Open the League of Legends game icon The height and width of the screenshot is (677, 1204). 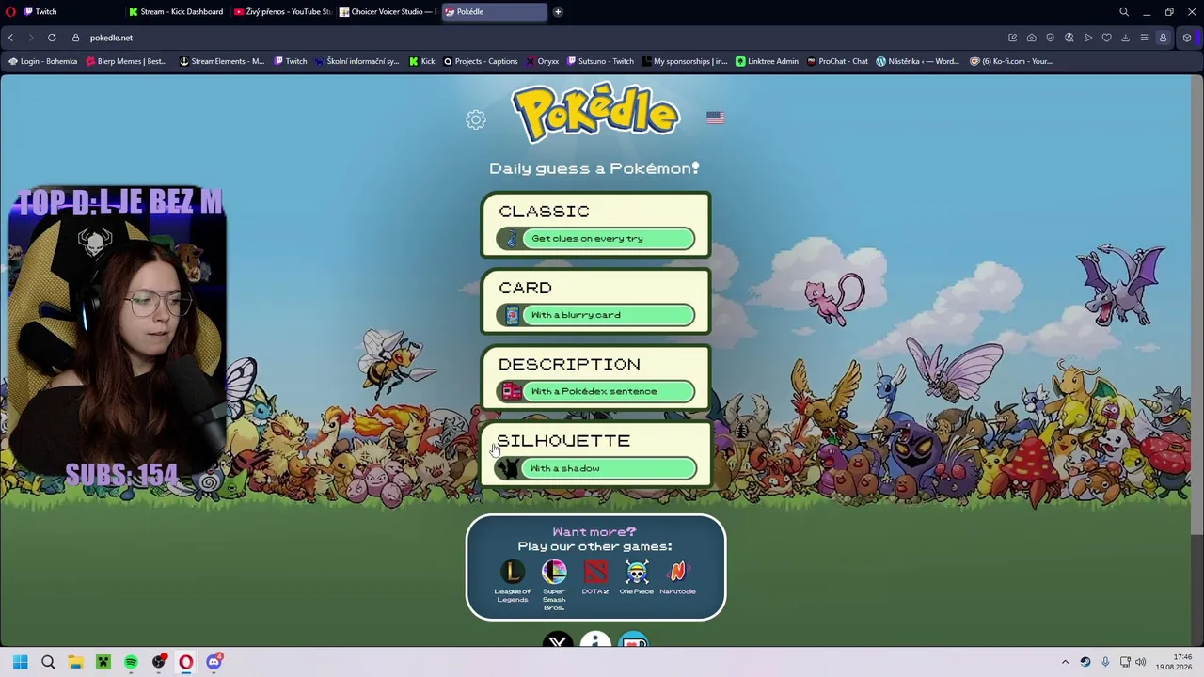(513, 572)
